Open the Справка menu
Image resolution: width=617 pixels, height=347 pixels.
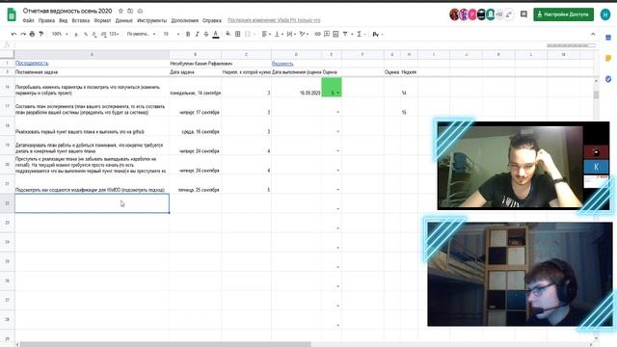(x=212, y=20)
